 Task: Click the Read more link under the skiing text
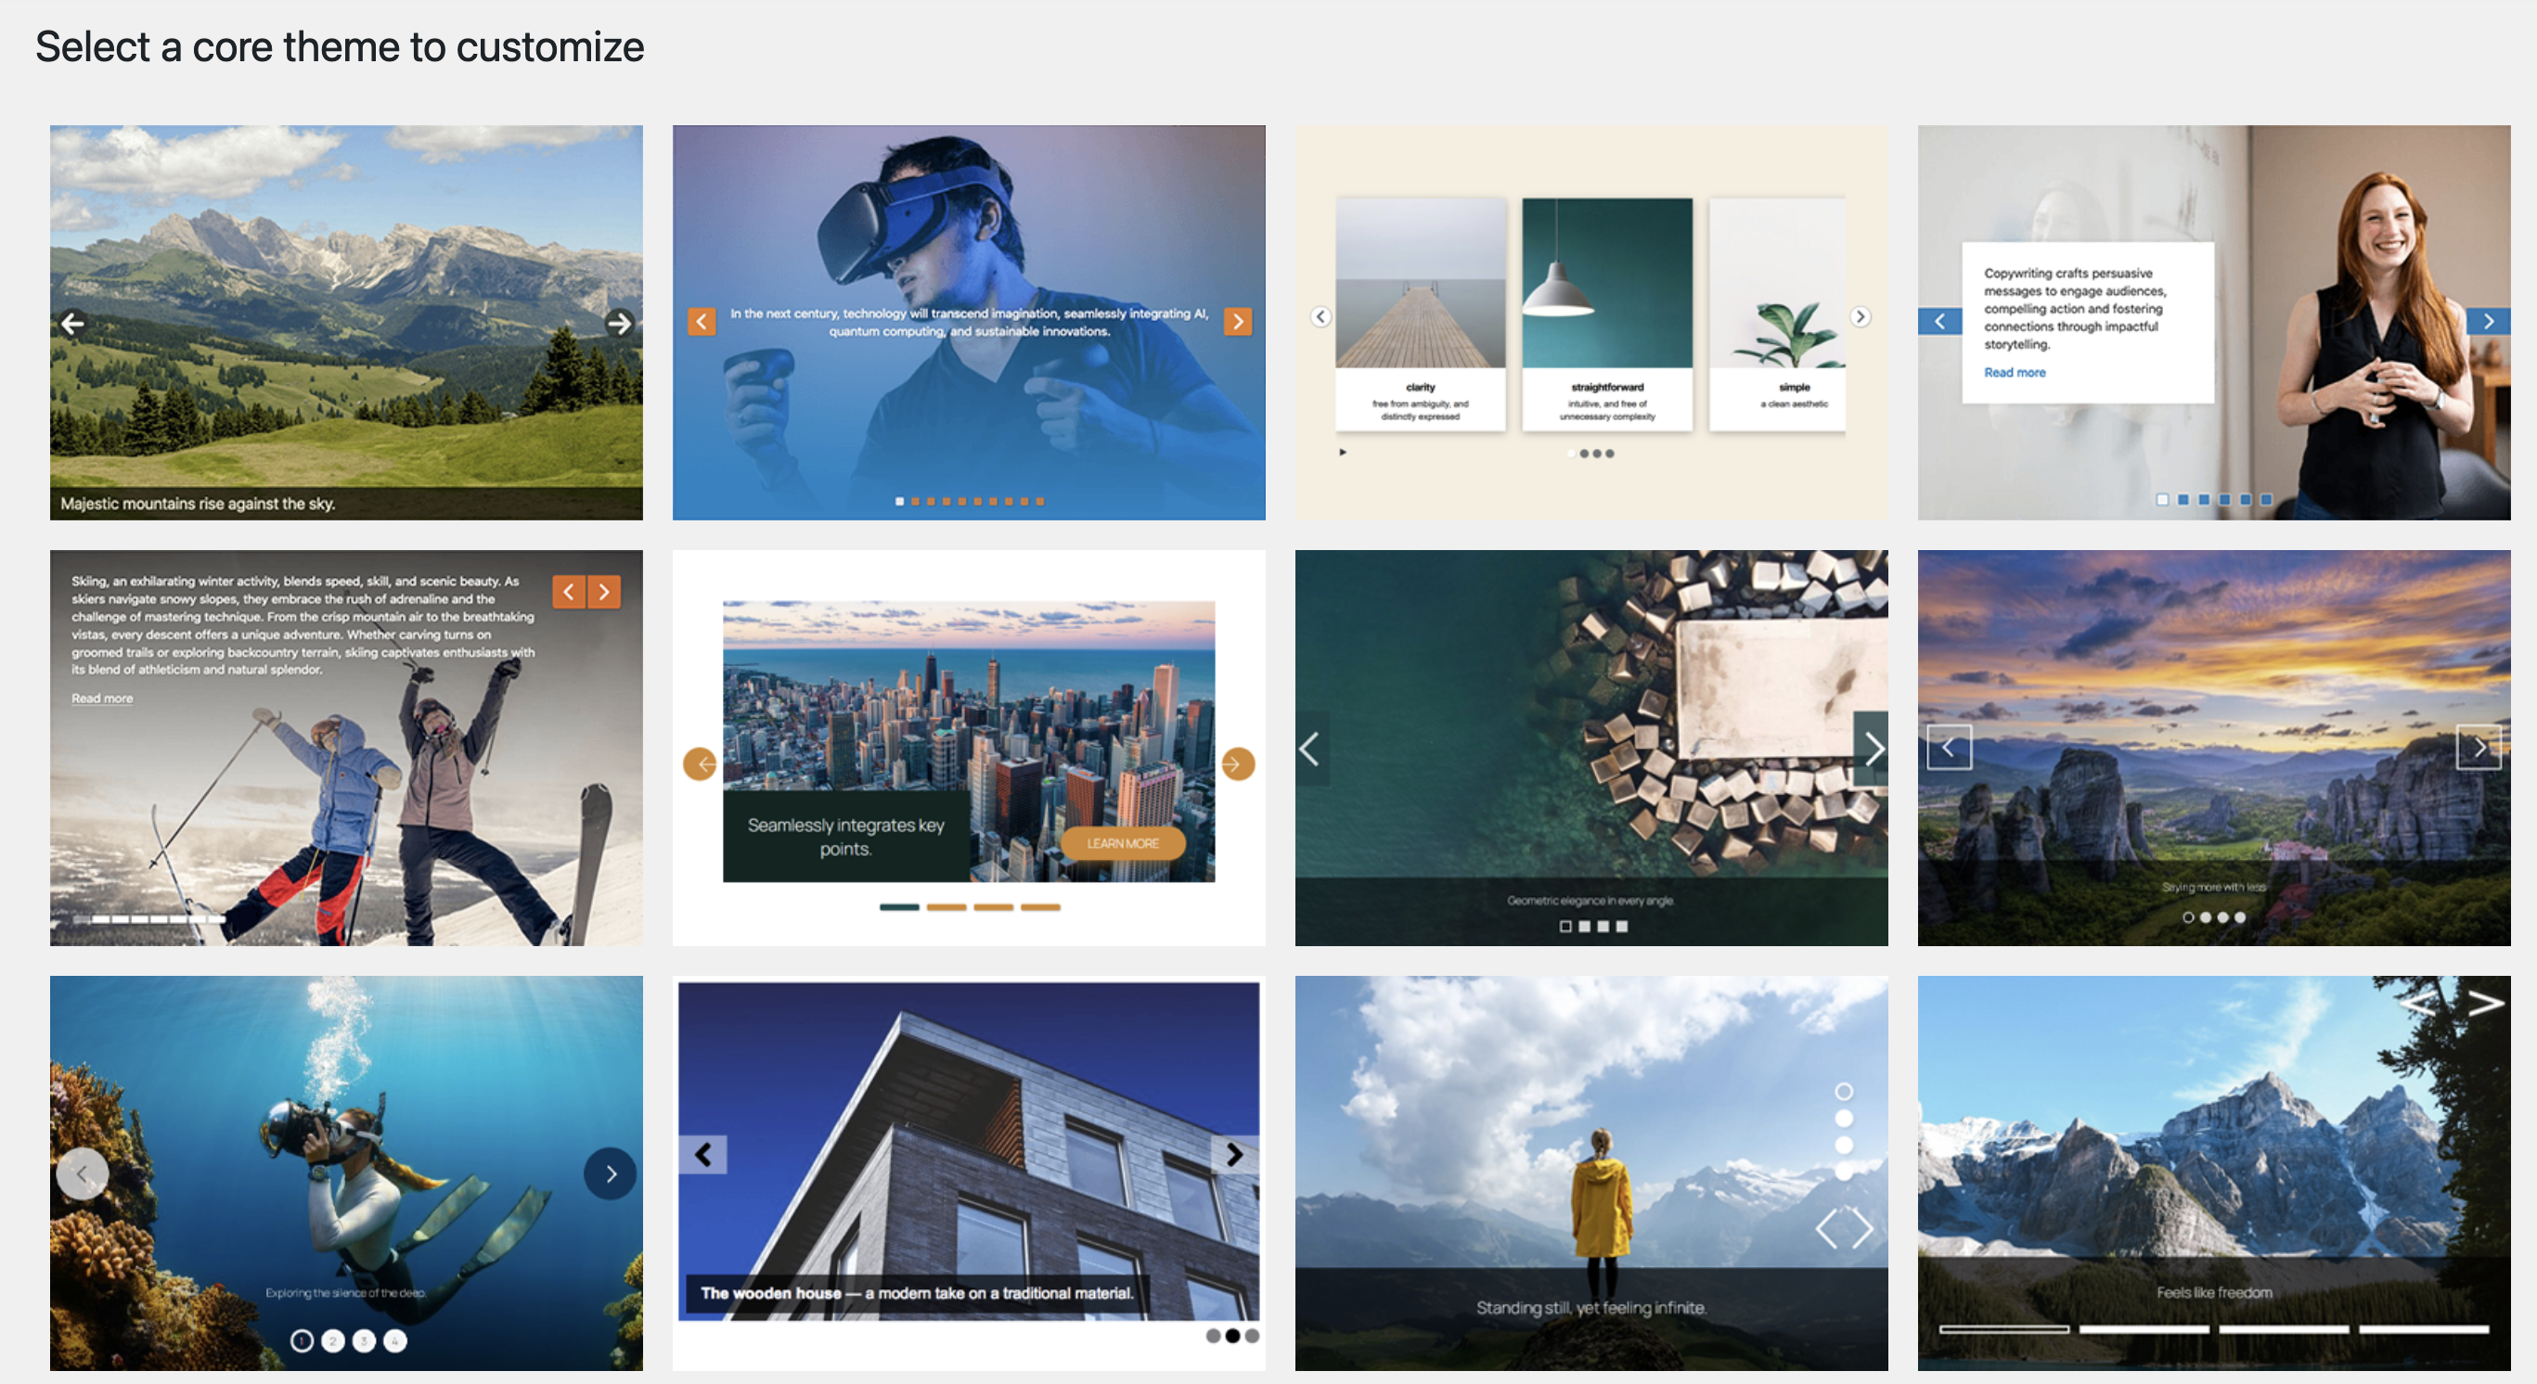101,698
